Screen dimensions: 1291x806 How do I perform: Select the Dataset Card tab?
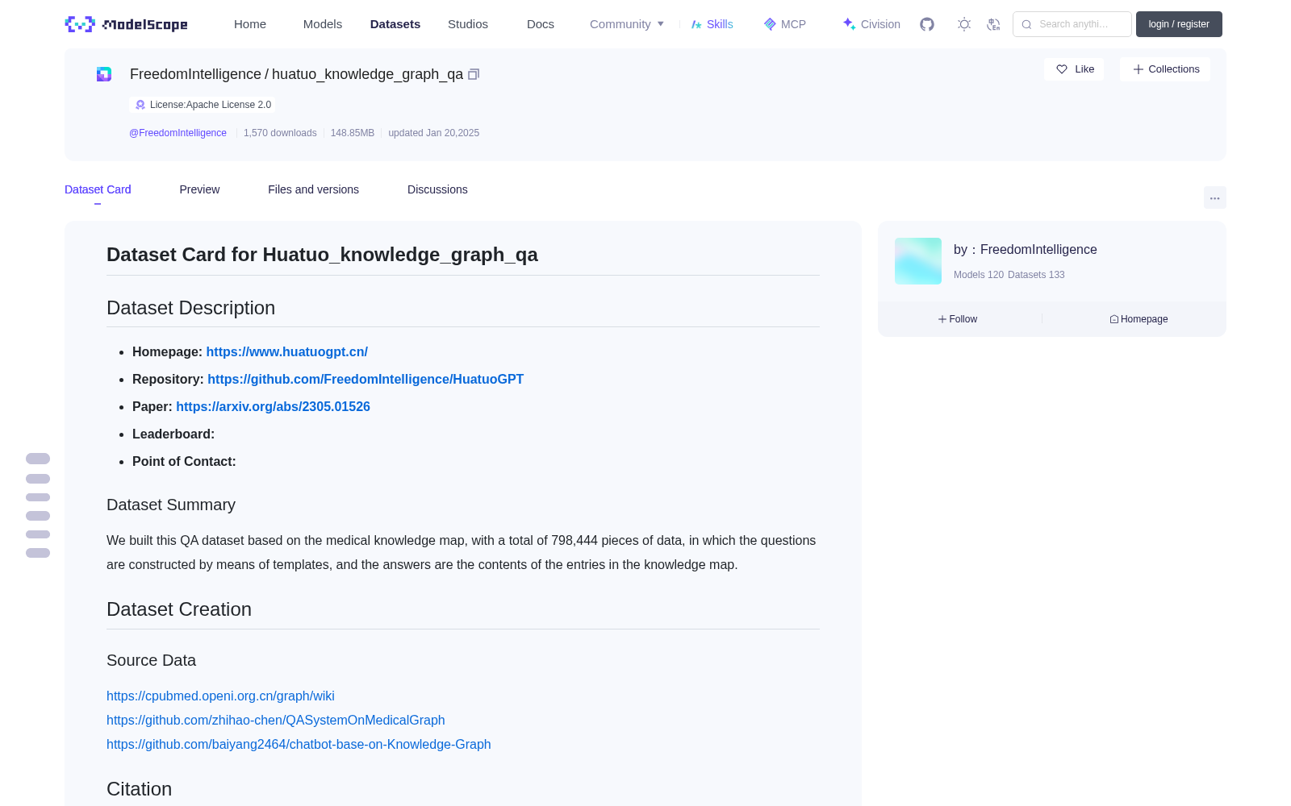point(98,189)
